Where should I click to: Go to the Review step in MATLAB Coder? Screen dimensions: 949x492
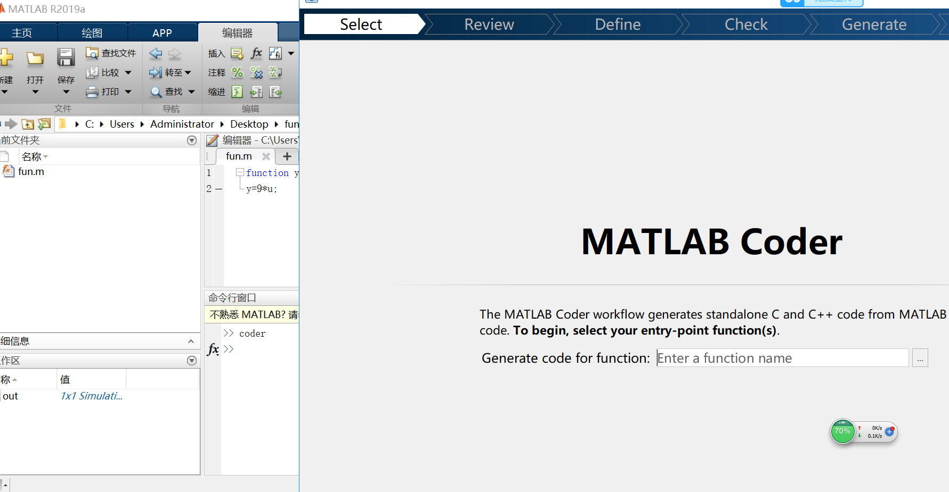[489, 24]
